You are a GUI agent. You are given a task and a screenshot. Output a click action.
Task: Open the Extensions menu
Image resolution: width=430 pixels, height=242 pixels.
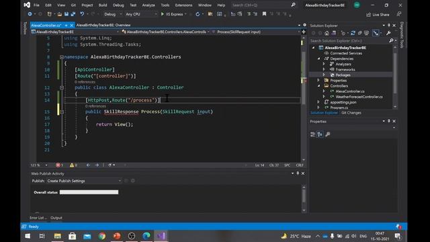(183, 5)
